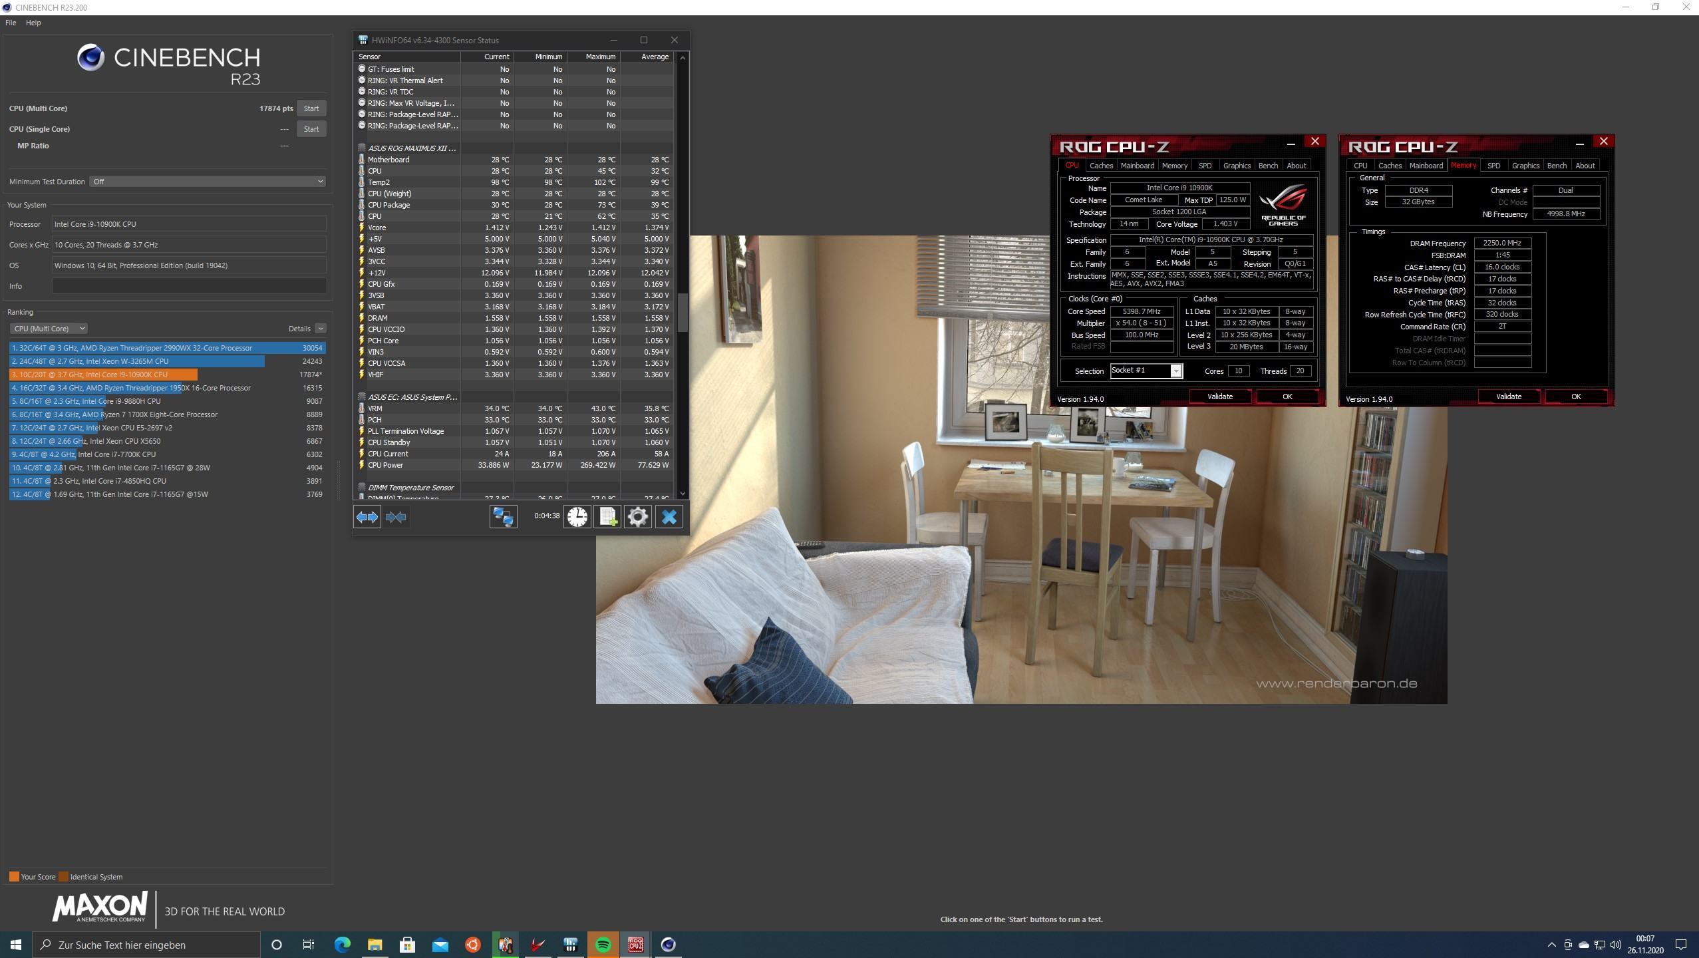Open Spotify from the taskbar
The height and width of the screenshot is (958, 1699).
pyautogui.click(x=603, y=945)
